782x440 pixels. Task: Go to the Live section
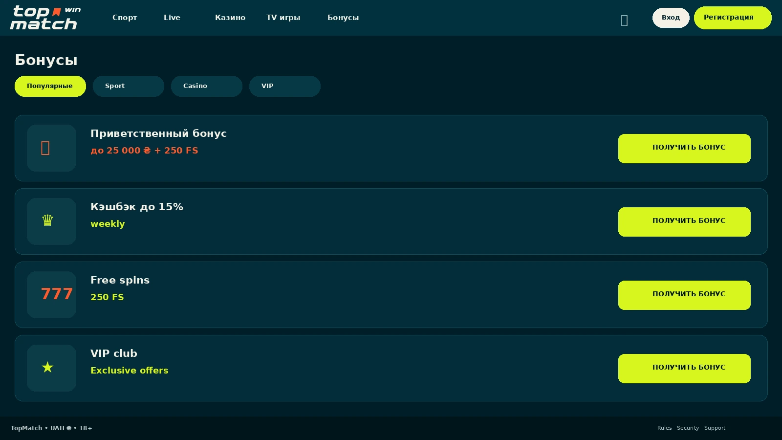[x=172, y=18]
